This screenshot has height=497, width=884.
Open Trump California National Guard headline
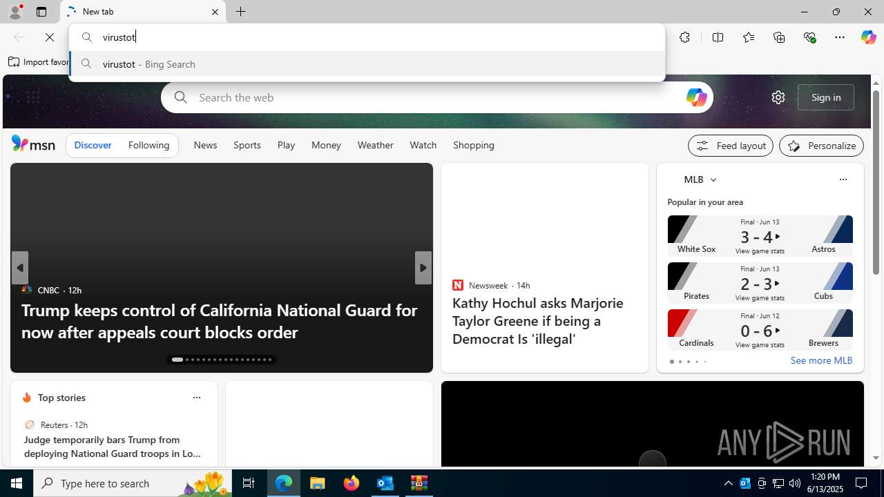220,321
